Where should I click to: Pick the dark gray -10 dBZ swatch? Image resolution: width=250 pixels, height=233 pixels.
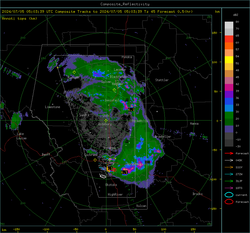click(229, 143)
